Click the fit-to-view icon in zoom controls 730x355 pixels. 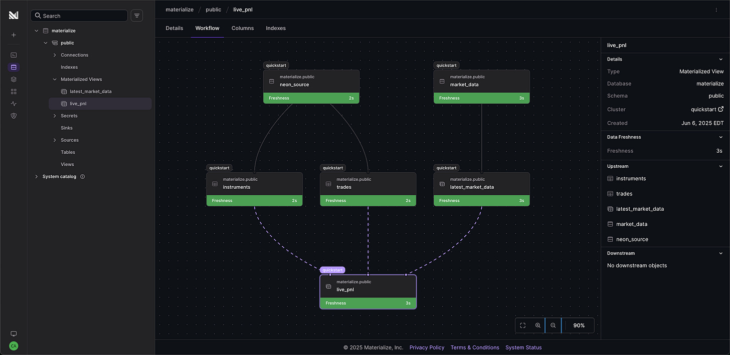coord(522,325)
